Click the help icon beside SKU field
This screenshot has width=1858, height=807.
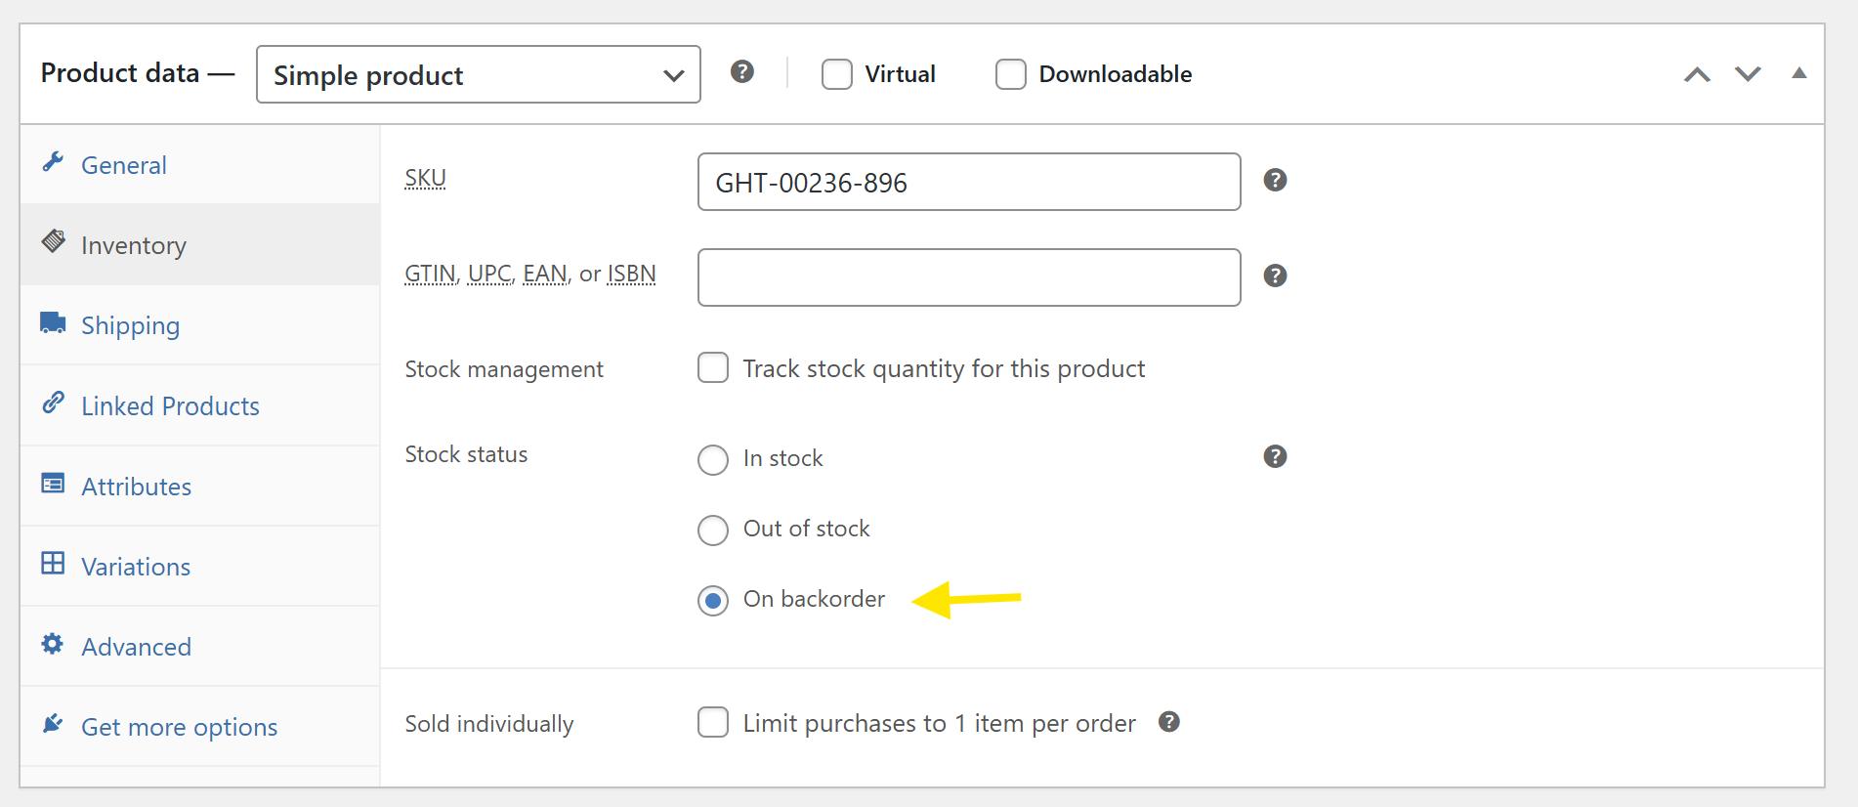click(x=1275, y=181)
